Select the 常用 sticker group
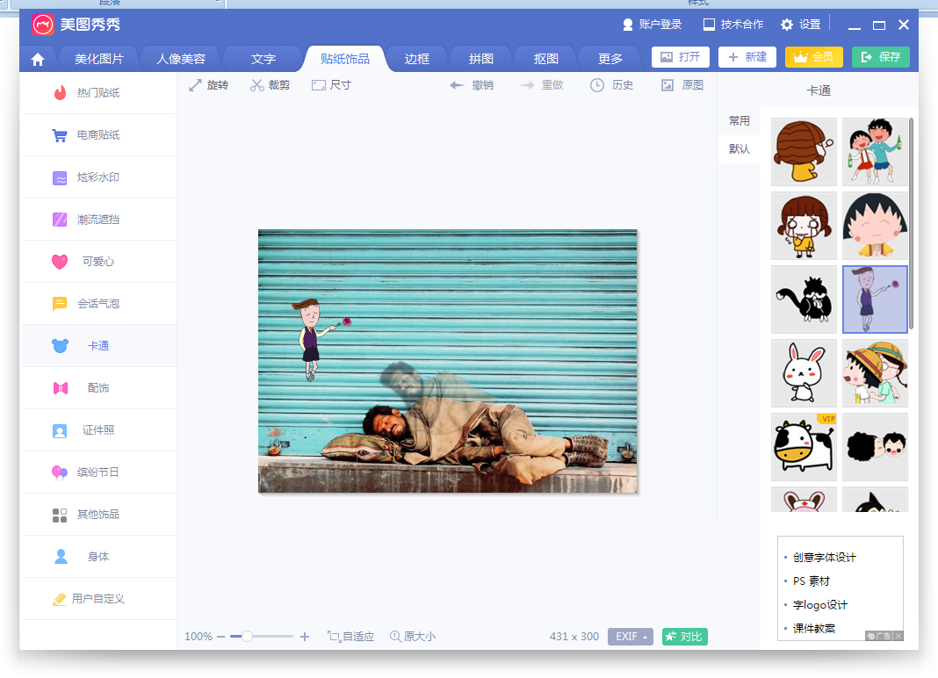This screenshot has height=678, width=938. pos(740,121)
